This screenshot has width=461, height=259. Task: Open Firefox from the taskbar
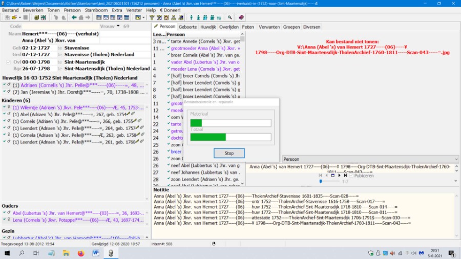(x=80, y=253)
